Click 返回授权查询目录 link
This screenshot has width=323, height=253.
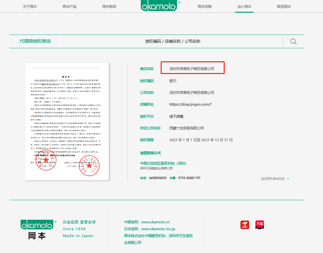[x=274, y=179]
